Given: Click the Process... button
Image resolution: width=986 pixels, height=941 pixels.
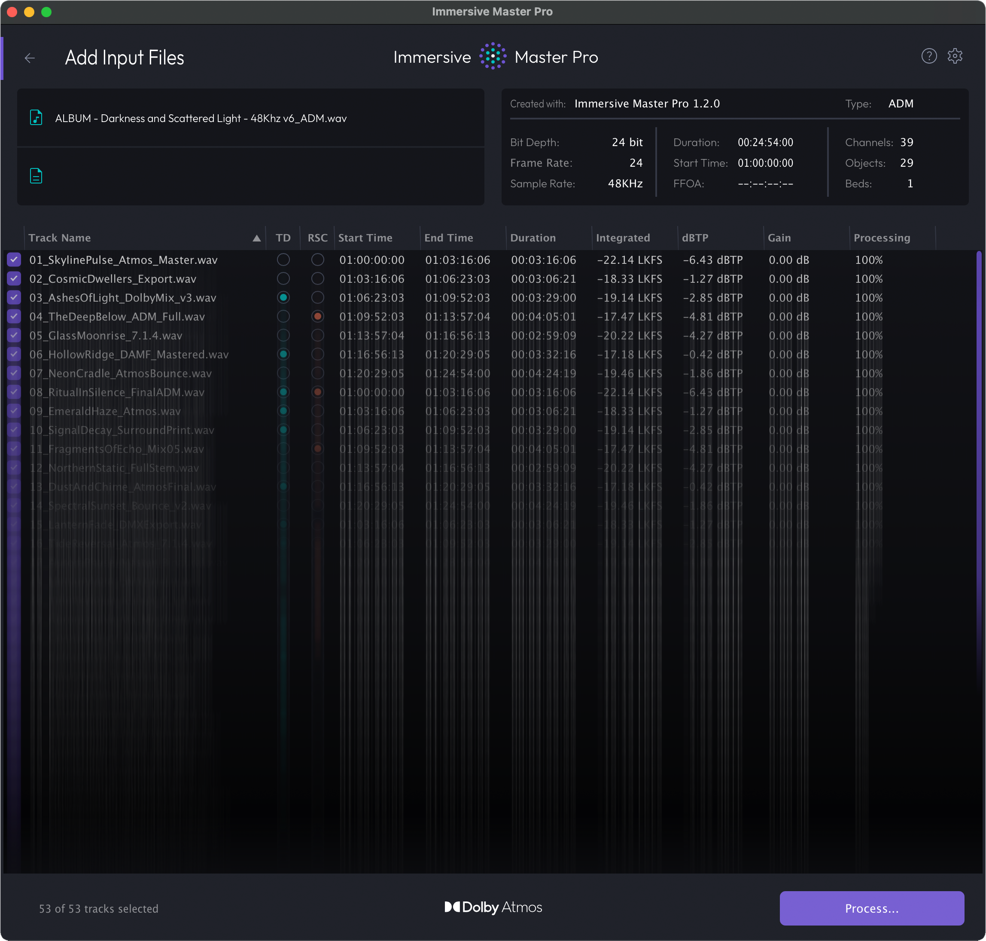Looking at the screenshot, I should point(872,908).
